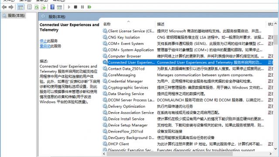Select the Client License Service (Cli... row
The width and height of the screenshot is (279, 157).
click(x=188, y=31)
